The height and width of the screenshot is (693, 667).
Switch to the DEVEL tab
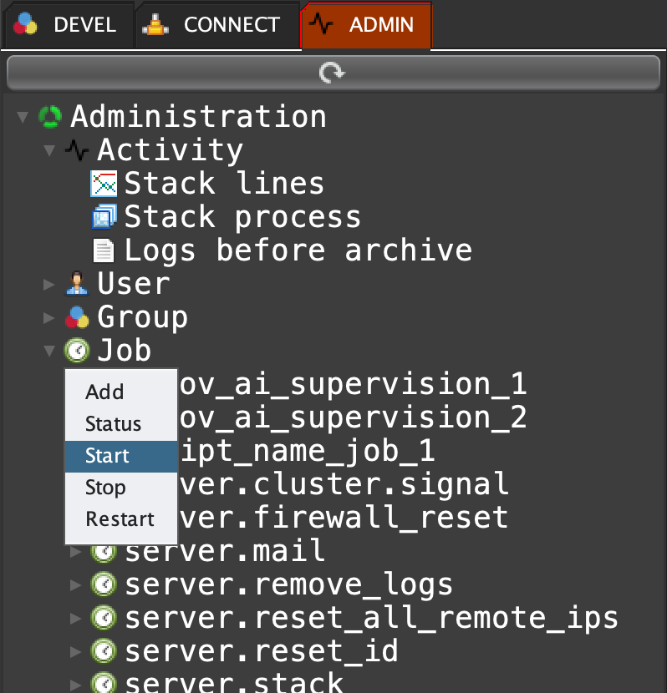tap(67, 25)
